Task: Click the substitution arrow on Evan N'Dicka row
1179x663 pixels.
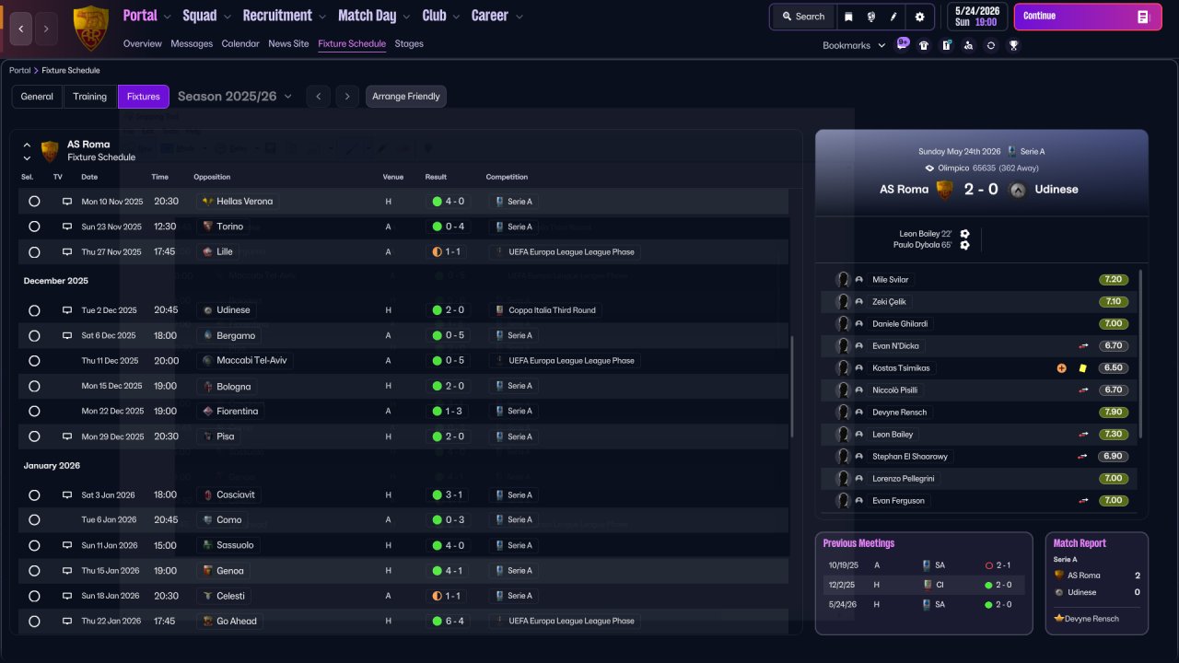Action: click(1084, 346)
